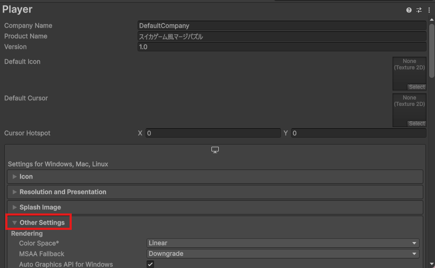The image size is (435, 268).
Task: Expand the Icon section
Action: [215, 176]
